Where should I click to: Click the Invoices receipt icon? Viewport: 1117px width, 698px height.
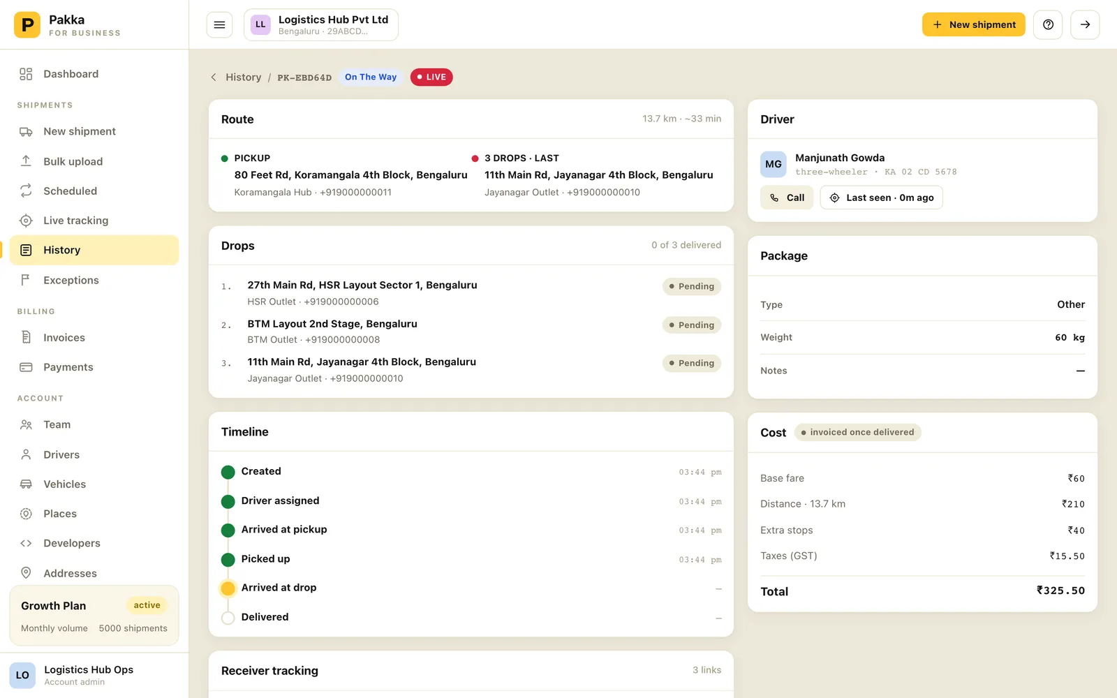coord(26,337)
